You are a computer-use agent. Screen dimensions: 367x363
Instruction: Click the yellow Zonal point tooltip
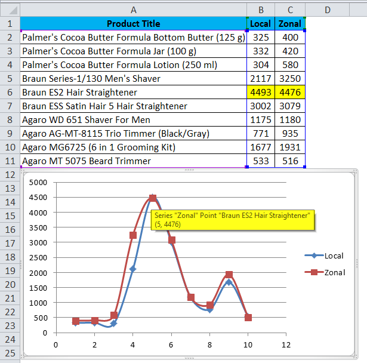233,220
